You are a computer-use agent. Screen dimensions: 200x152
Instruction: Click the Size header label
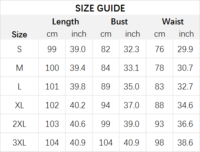coord(19,34)
